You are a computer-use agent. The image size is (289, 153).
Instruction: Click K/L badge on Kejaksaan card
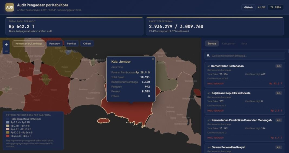pos(279,93)
